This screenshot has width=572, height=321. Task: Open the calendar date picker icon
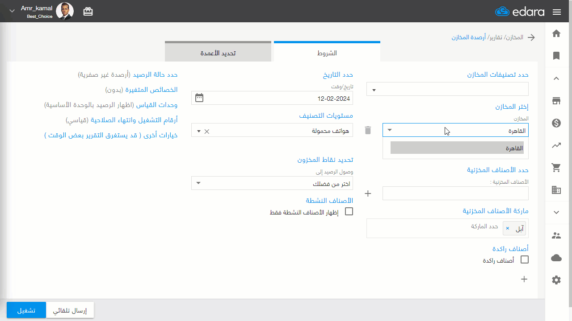pos(199,98)
